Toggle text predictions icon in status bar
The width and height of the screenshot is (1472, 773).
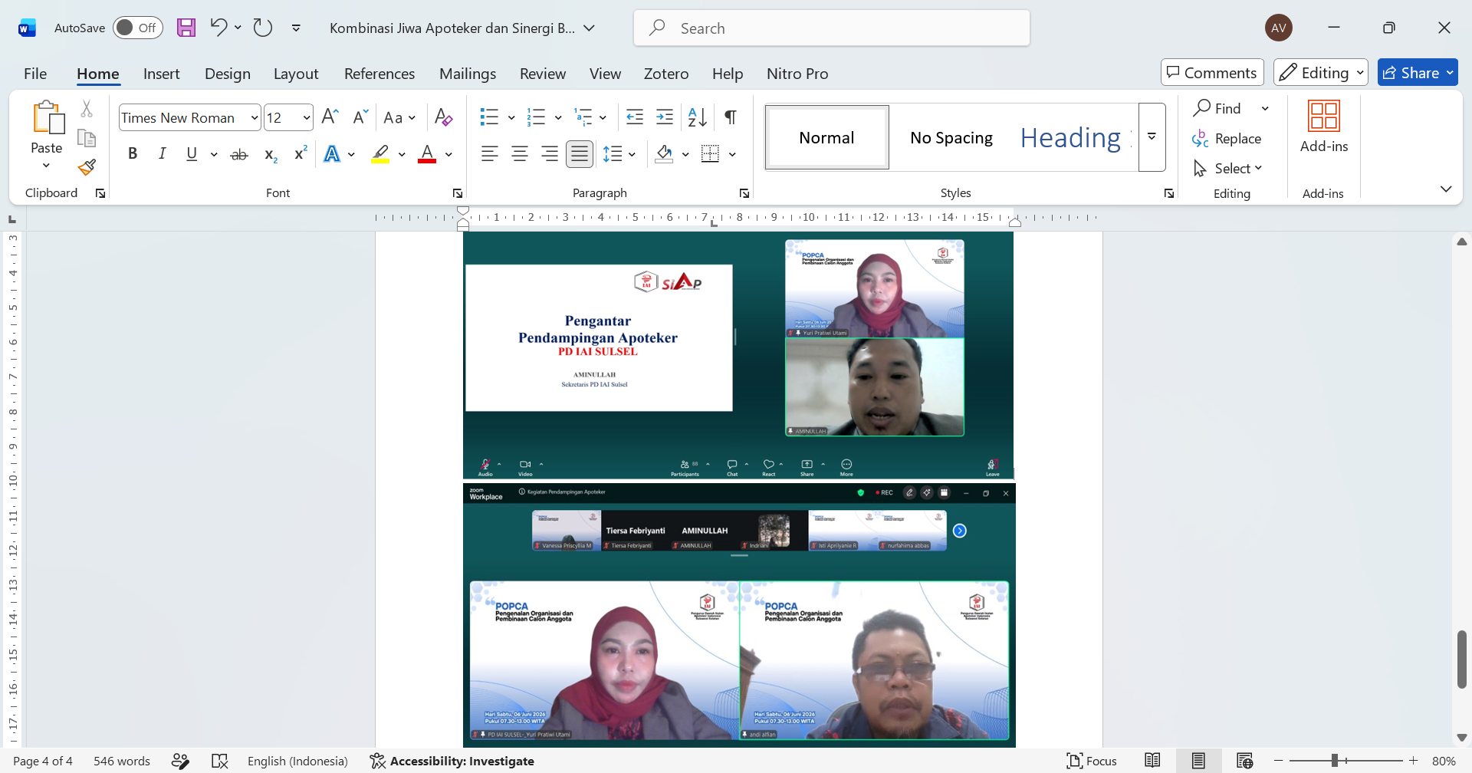click(180, 761)
